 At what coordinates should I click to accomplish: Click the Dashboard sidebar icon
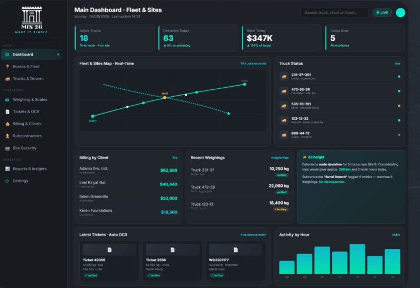7,54
